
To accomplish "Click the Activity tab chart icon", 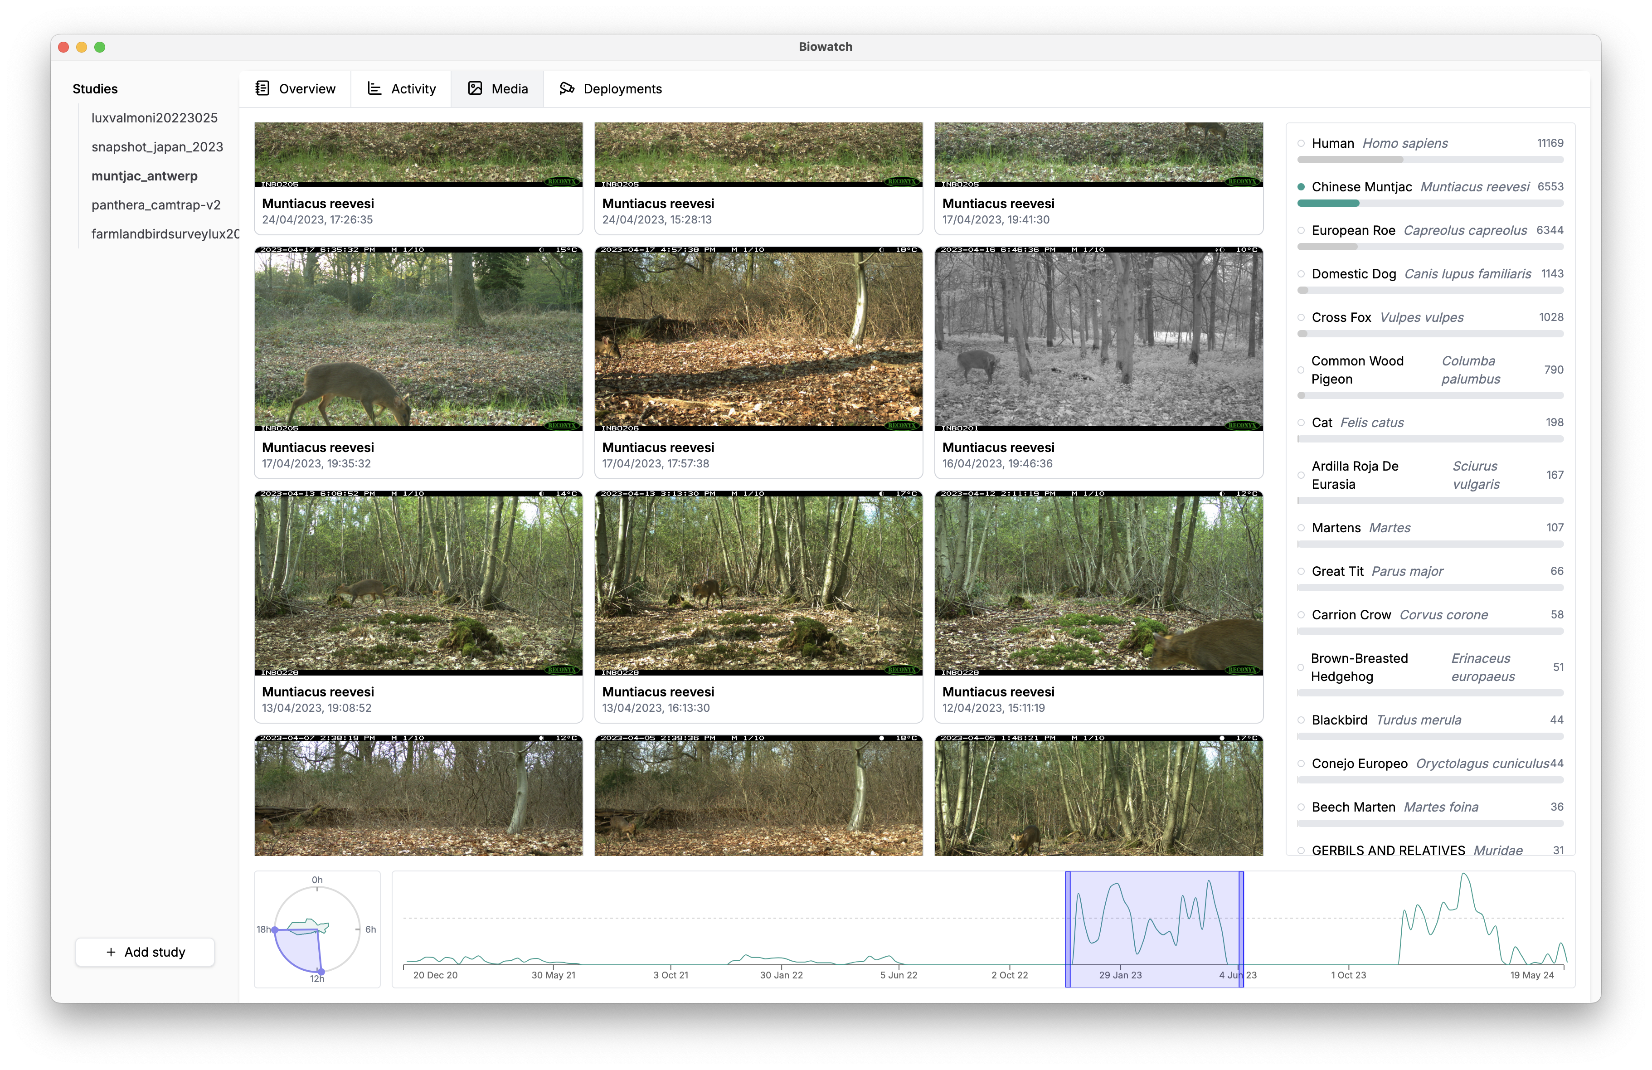I will coord(374,88).
